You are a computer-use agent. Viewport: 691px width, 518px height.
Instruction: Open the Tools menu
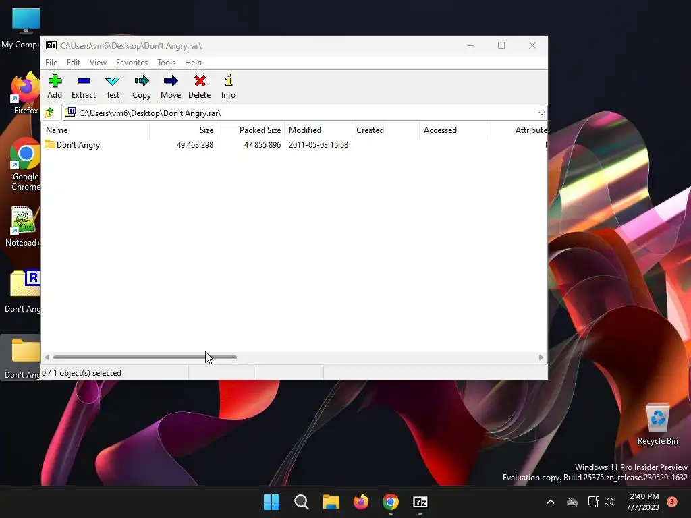point(166,63)
